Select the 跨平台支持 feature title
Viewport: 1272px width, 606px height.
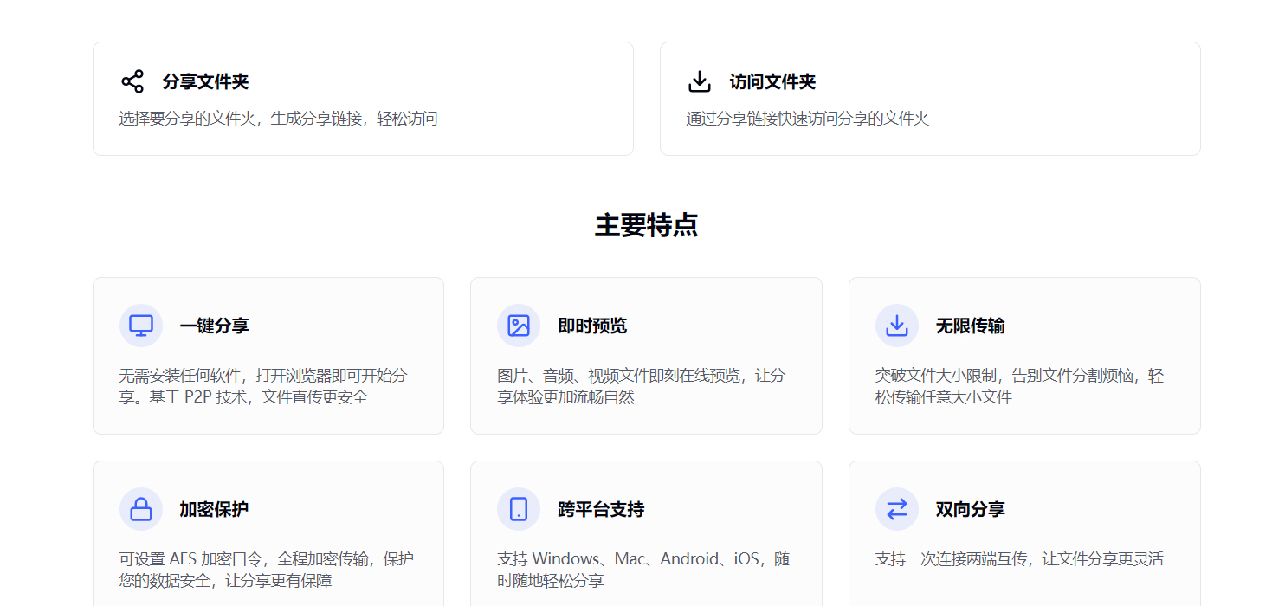[601, 510]
